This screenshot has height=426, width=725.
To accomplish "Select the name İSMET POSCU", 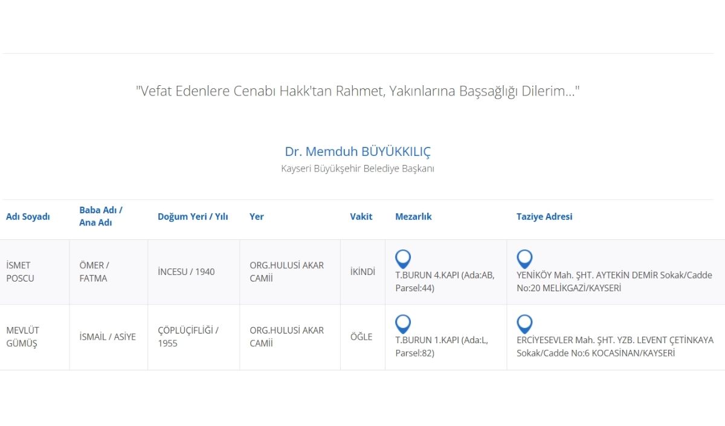I will 20,272.
